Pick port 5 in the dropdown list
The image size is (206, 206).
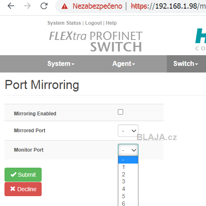[128, 196]
